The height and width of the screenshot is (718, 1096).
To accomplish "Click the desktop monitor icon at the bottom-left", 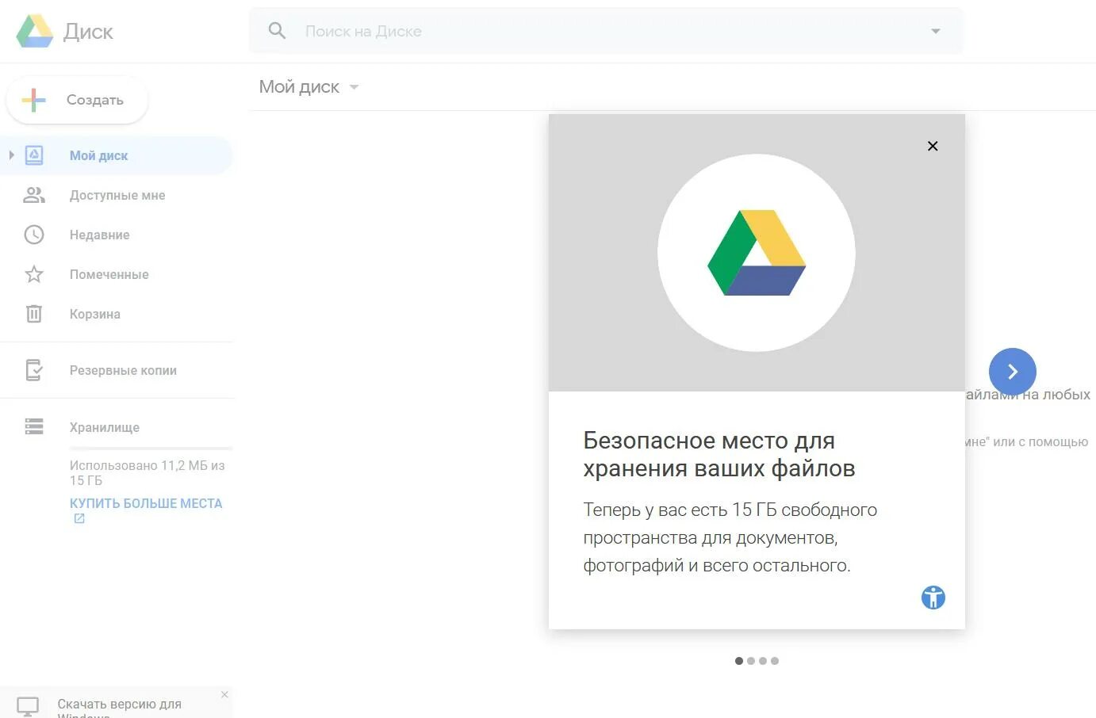I will 28,706.
